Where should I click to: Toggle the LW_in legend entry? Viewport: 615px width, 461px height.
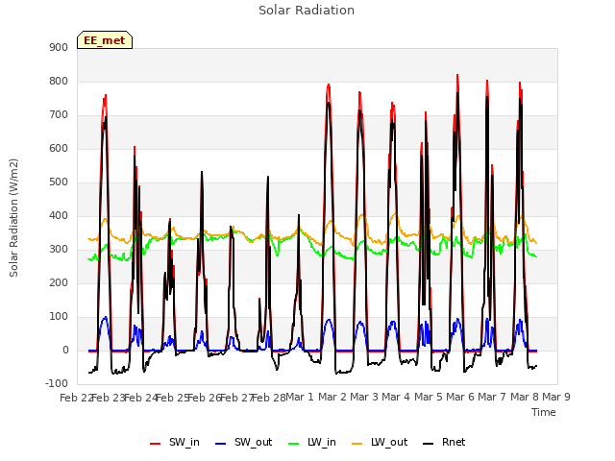click(312, 442)
